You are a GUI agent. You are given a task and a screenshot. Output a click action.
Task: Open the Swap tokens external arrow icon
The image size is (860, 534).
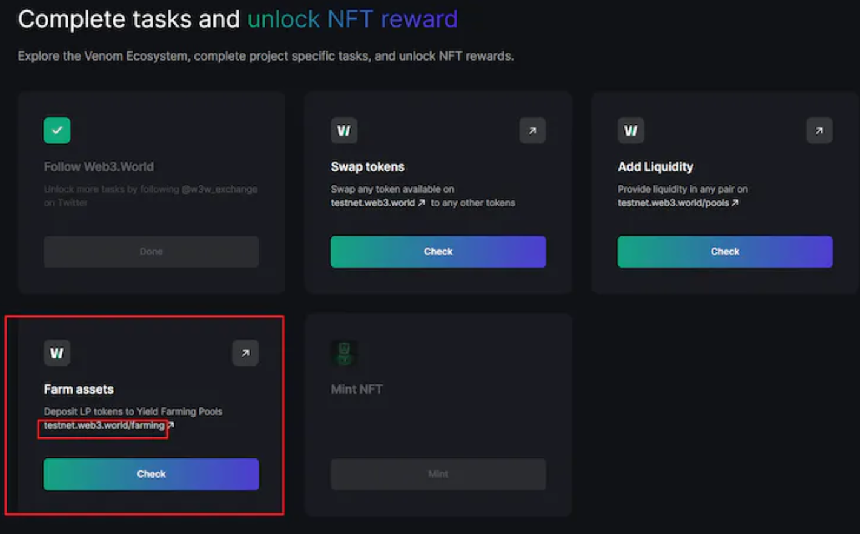pyautogui.click(x=532, y=130)
